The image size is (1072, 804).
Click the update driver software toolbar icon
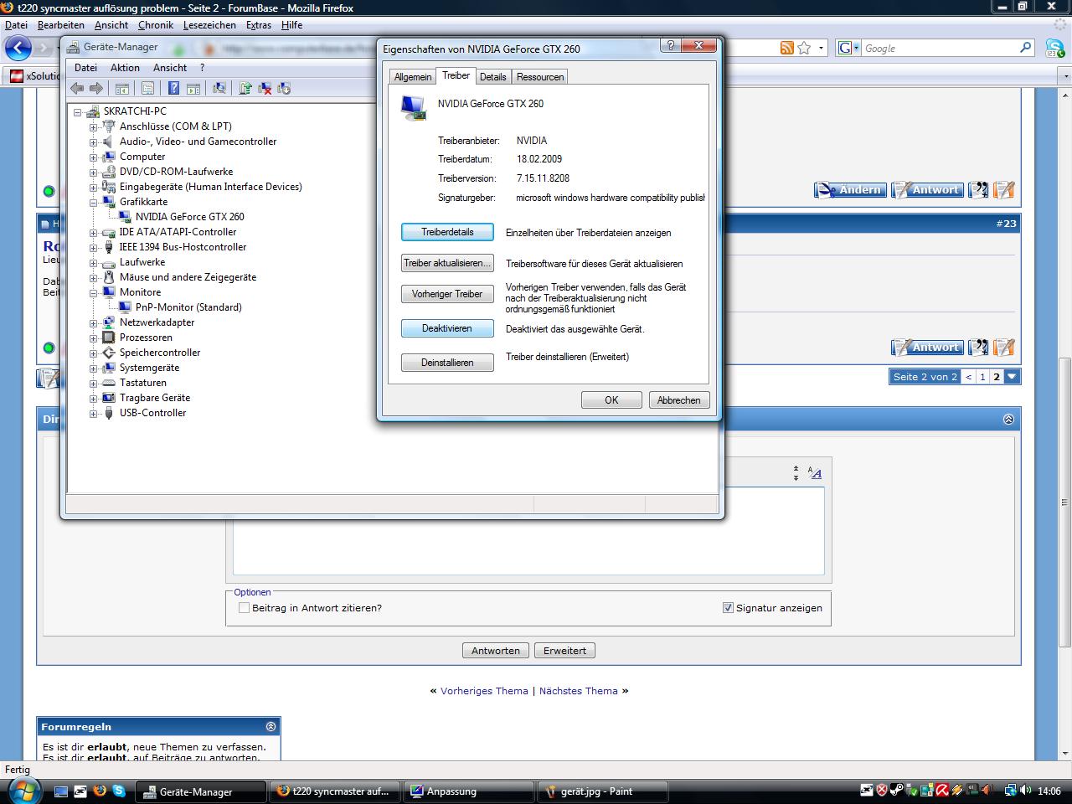coord(245,88)
